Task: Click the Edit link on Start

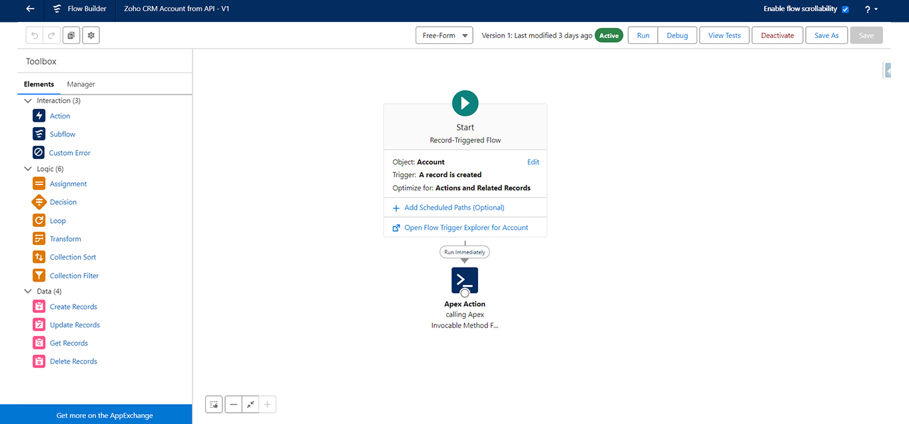Action: pos(533,162)
